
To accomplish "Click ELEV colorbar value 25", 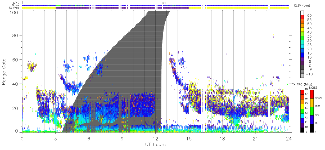I will (309, 45).
